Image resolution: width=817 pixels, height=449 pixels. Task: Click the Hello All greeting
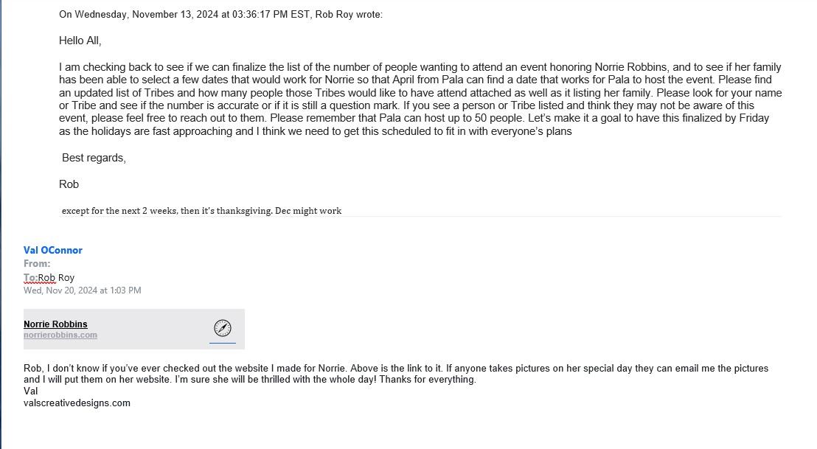[80, 41]
